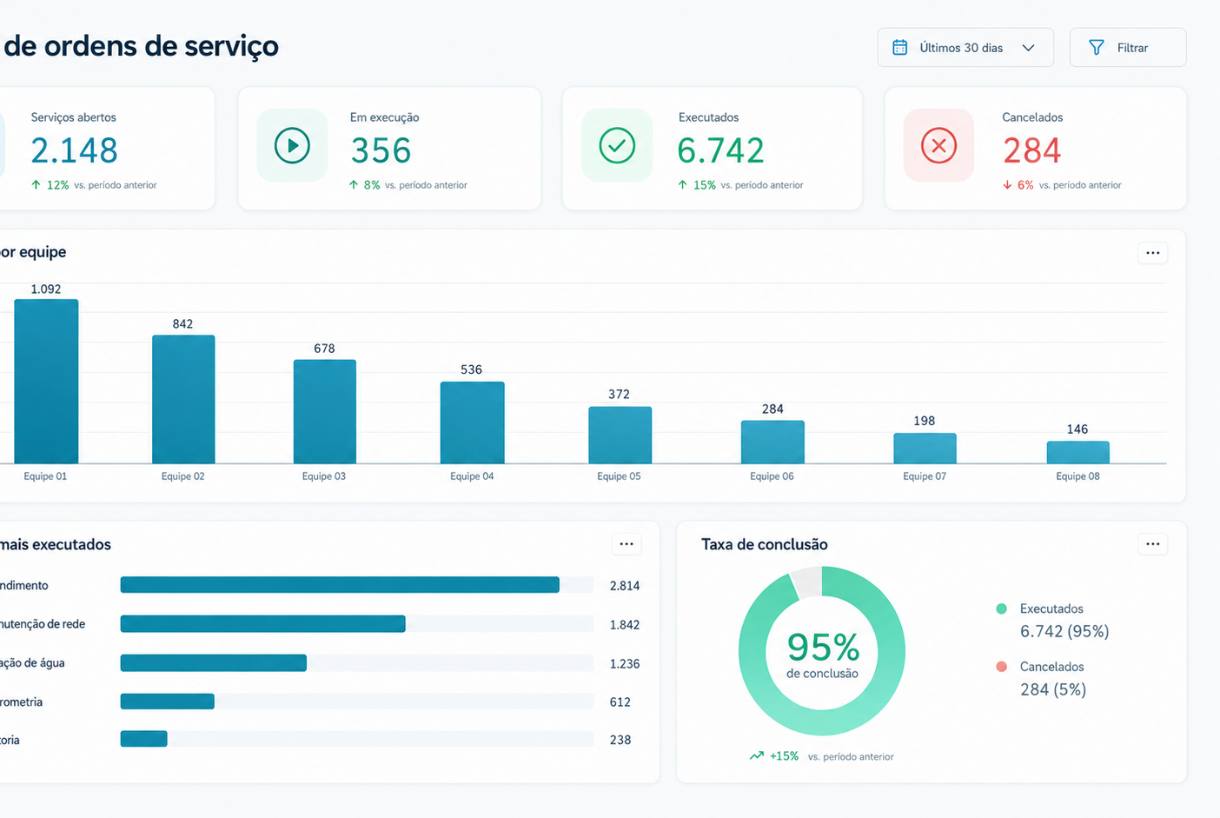Click the Em execução label
The height and width of the screenshot is (818, 1220).
click(385, 117)
